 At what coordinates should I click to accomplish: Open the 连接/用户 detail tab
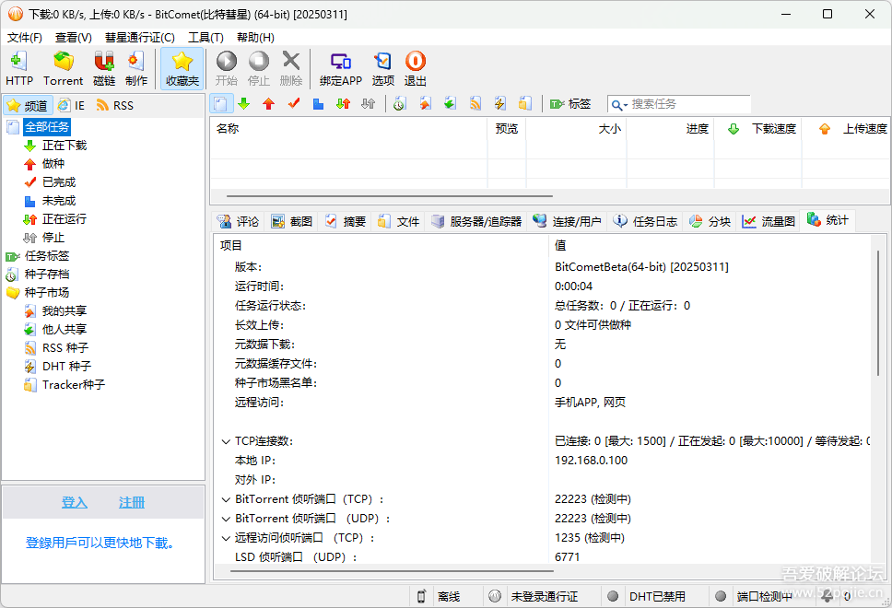pyautogui.click(x=568, y=221)
